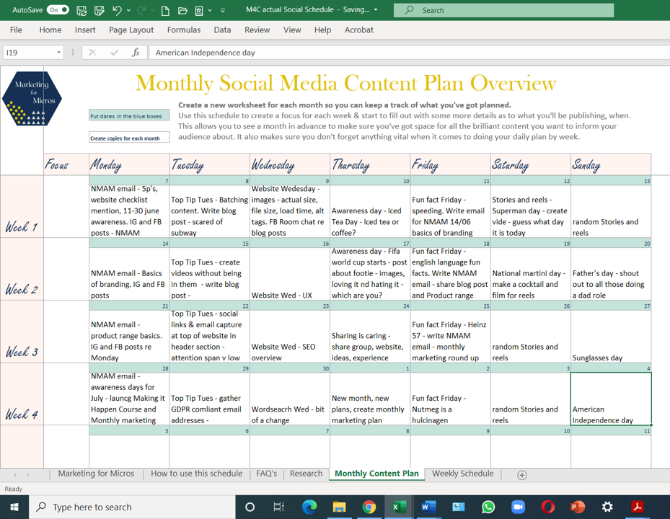Open the Page Layout ribbon tab
670x519 pixels.
[131, 30]
